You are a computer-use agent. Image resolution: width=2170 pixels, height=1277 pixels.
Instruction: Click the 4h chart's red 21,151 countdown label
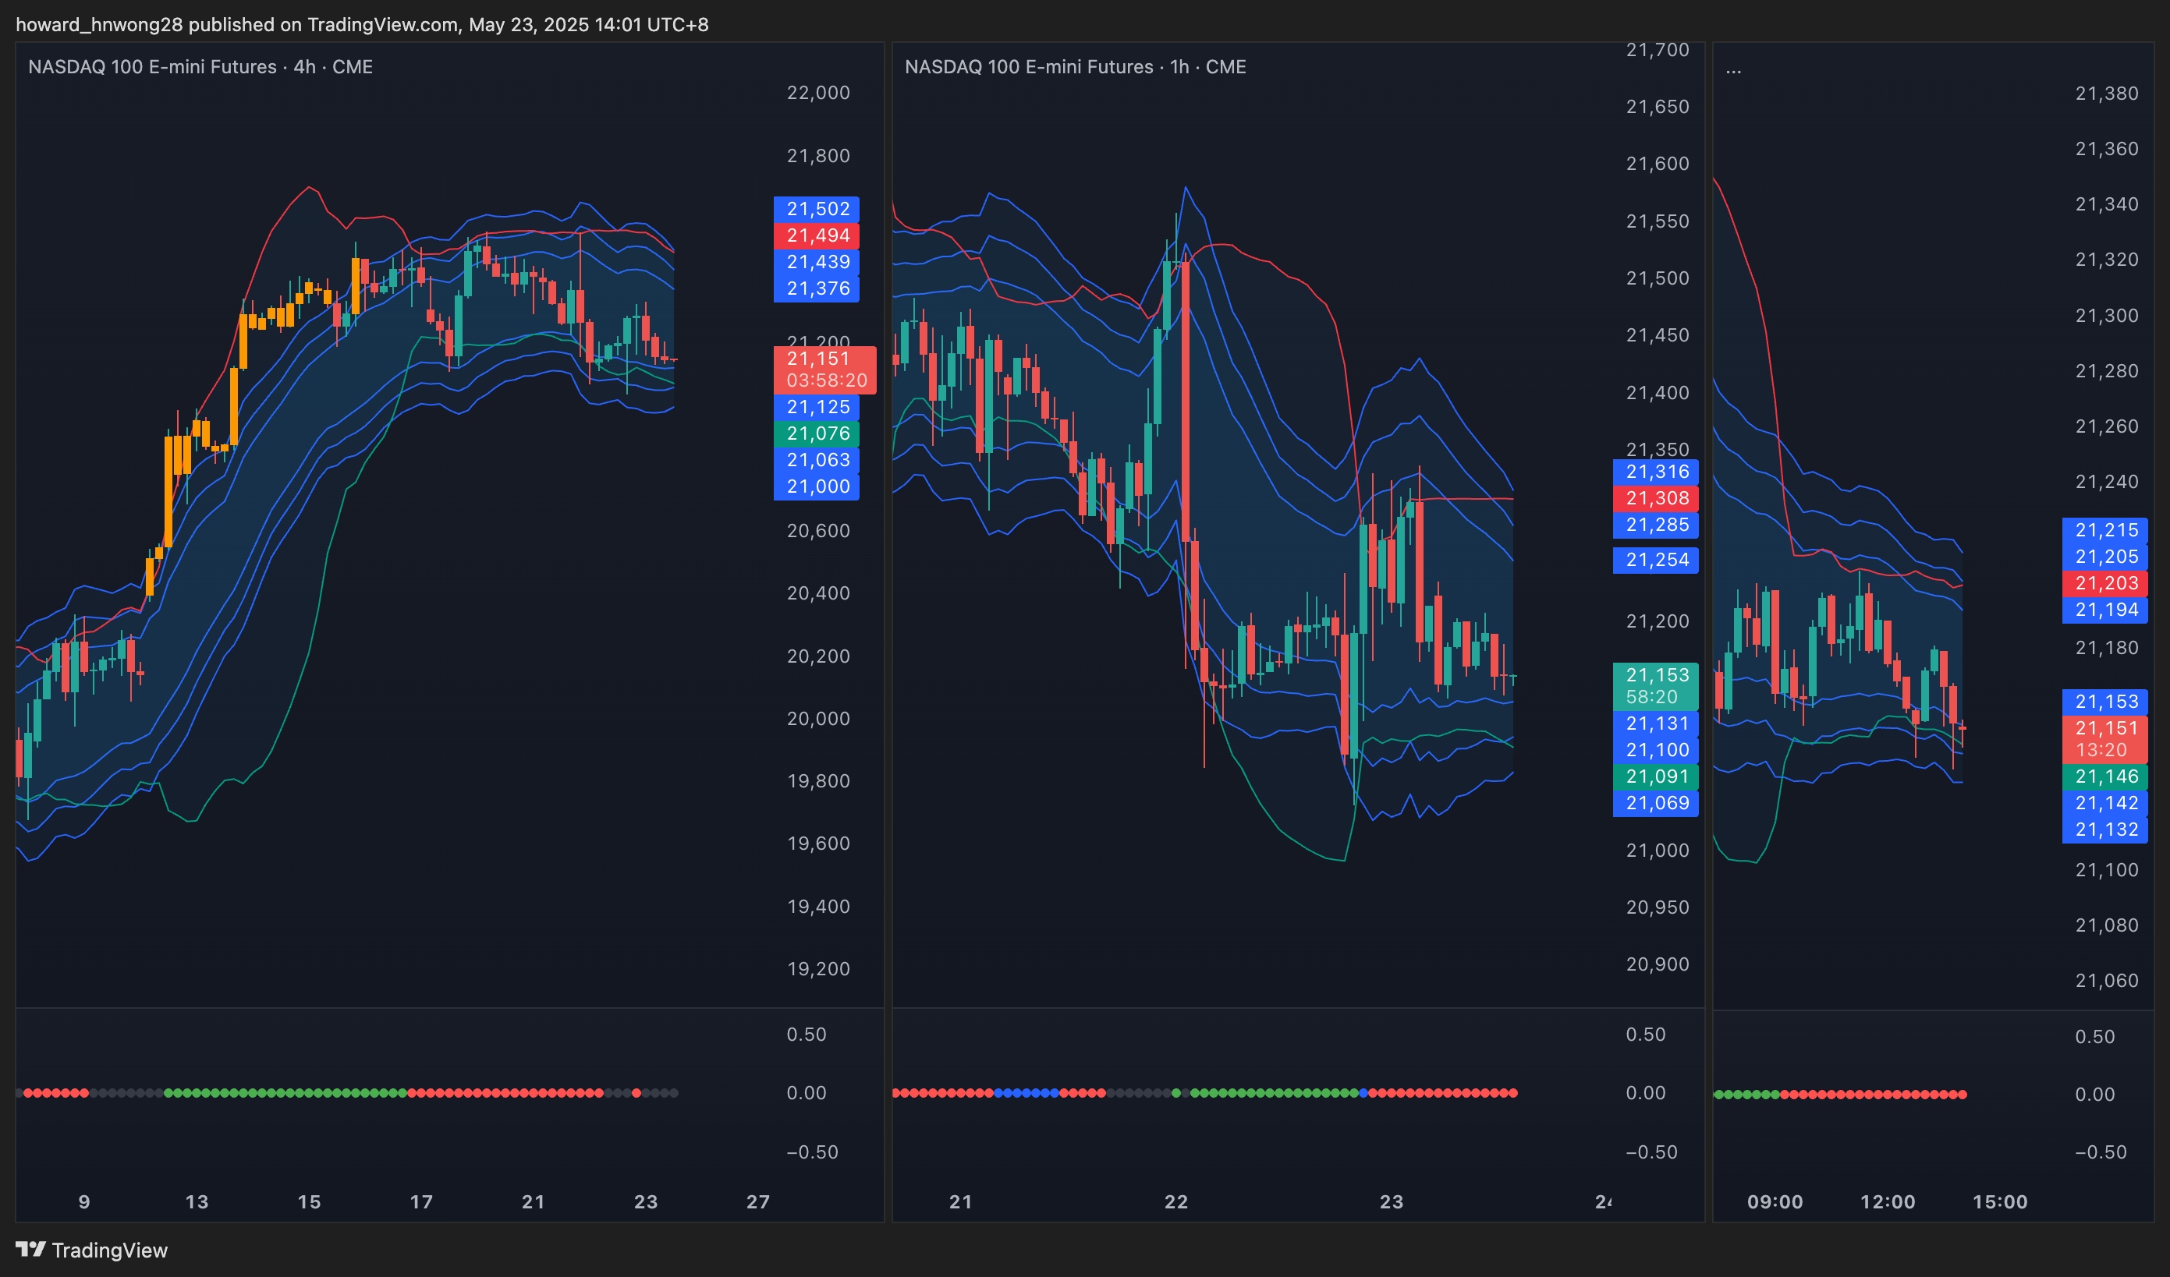tap(824, 370)
